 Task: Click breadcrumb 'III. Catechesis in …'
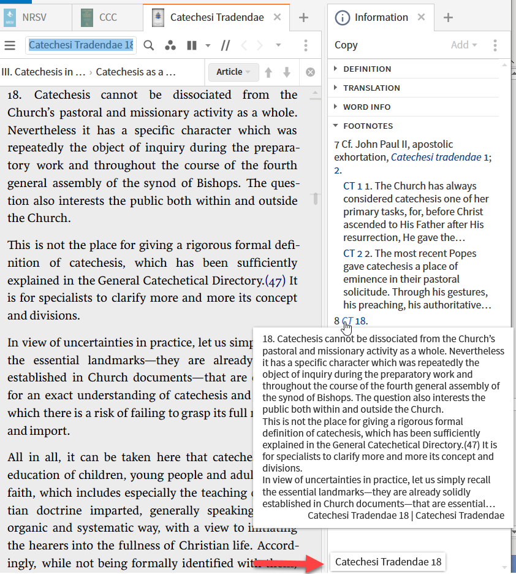pos(43,72)
